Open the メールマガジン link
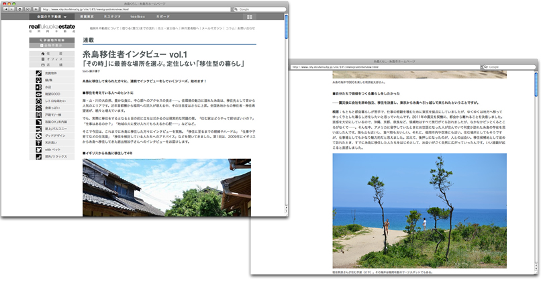 pos(212,28)
